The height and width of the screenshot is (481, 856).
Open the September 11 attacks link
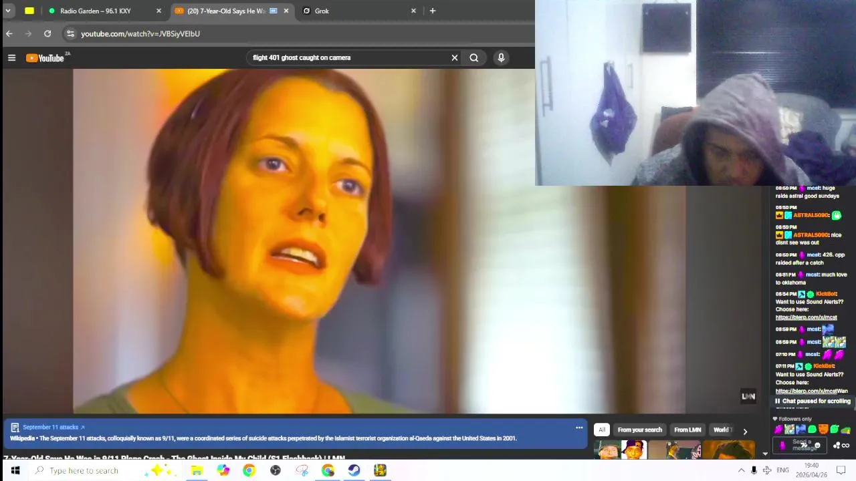coord(53,427)
